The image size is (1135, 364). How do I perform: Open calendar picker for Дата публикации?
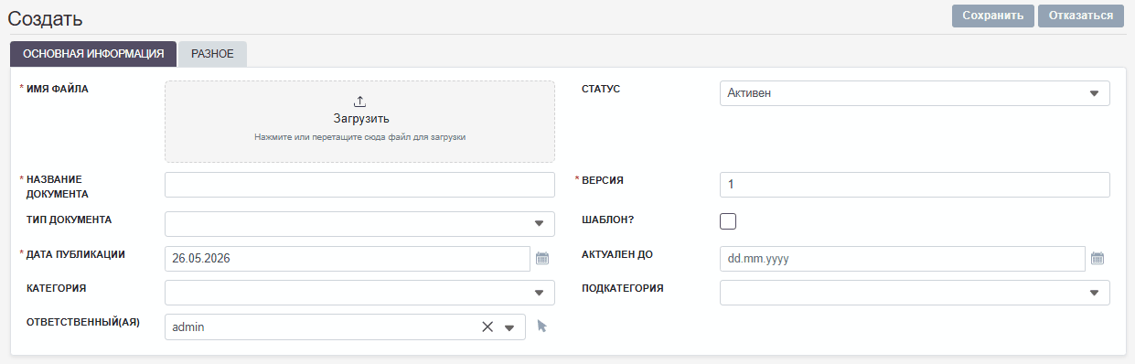[542, 259]
